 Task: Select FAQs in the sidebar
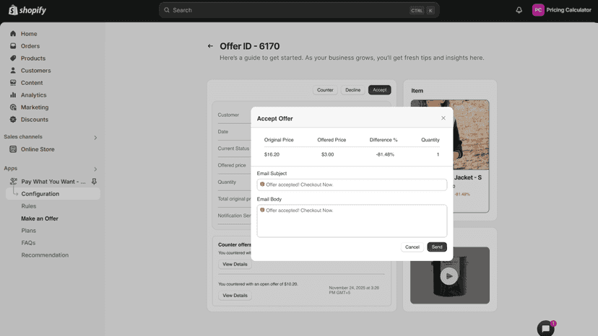point(28,243)
